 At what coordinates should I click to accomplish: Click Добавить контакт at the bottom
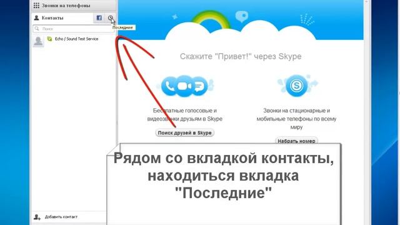(x=61, y=217)
